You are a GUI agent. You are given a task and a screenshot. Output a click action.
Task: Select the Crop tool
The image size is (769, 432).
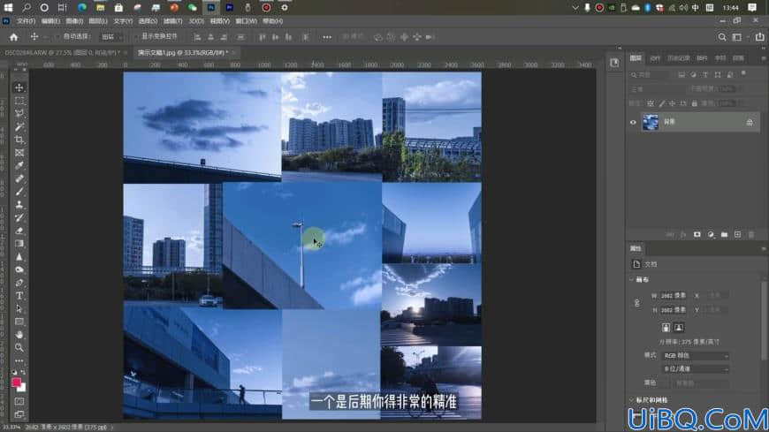[x=19, y=140]
